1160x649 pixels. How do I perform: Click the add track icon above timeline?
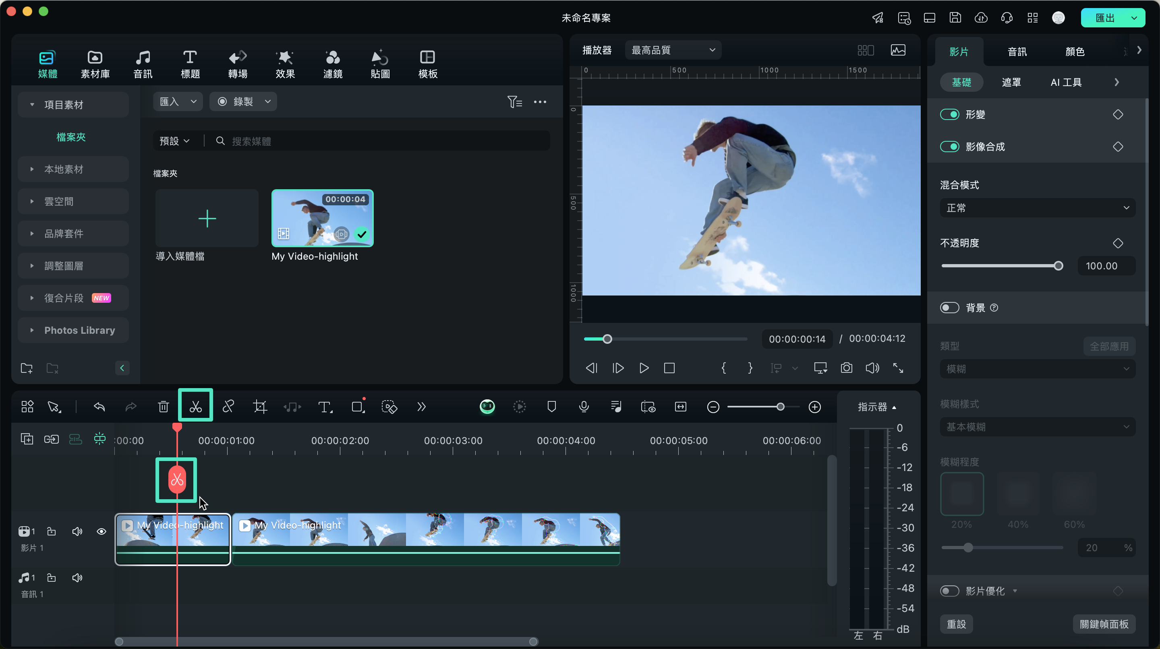[x=27, y=439]
